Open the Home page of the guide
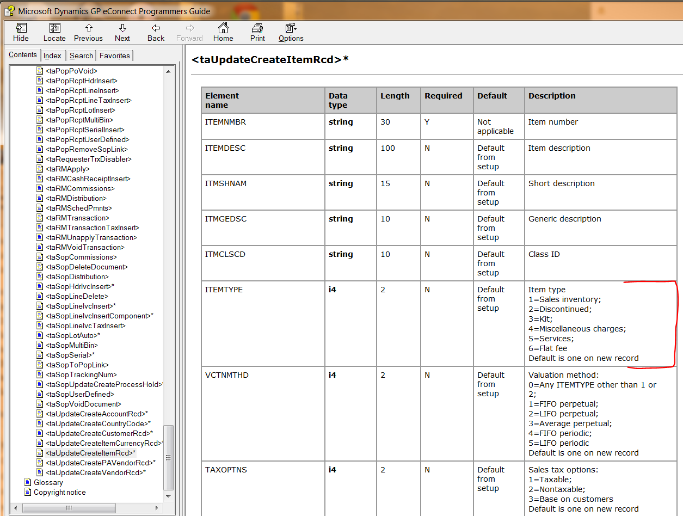This screenshot has width=683, height=516. coord(223,33)
